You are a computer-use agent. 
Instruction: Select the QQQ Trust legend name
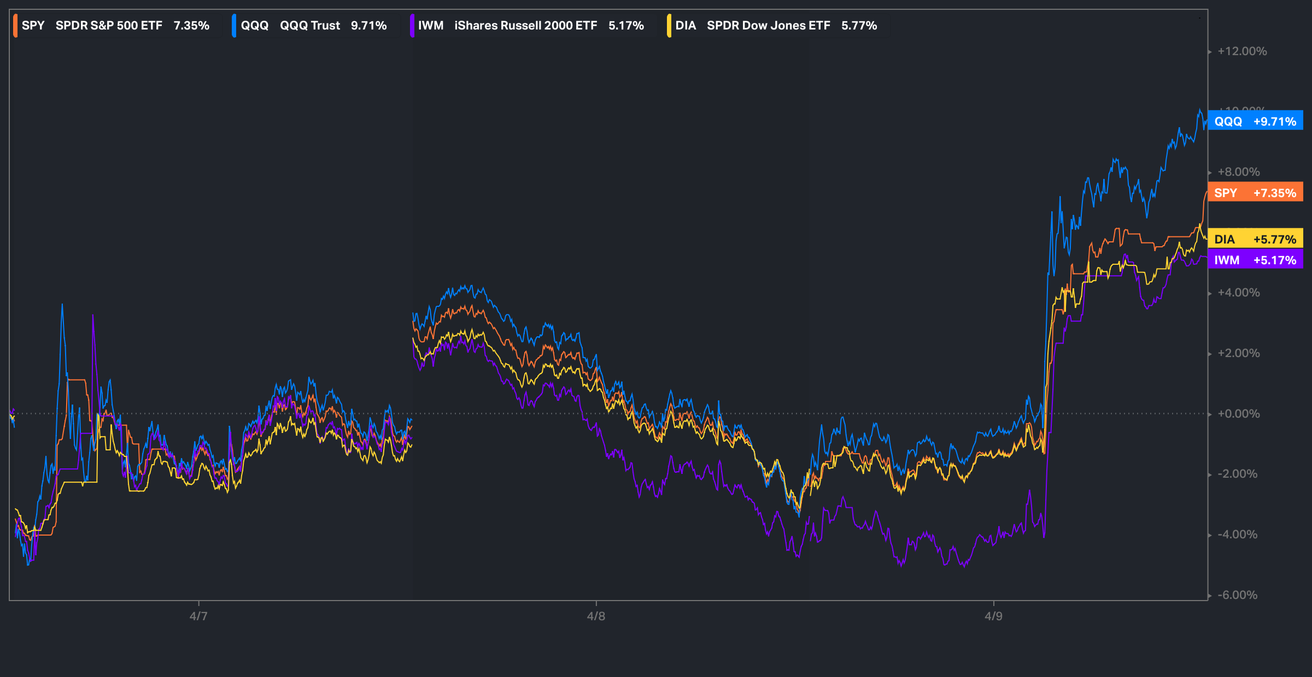[x=309, y=26]
